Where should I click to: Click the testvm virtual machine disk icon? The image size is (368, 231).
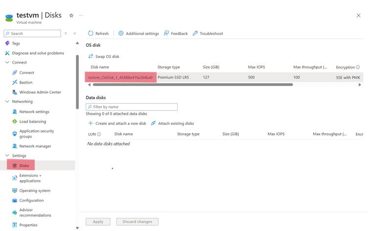pyautogui.click(x=9, y=18)
